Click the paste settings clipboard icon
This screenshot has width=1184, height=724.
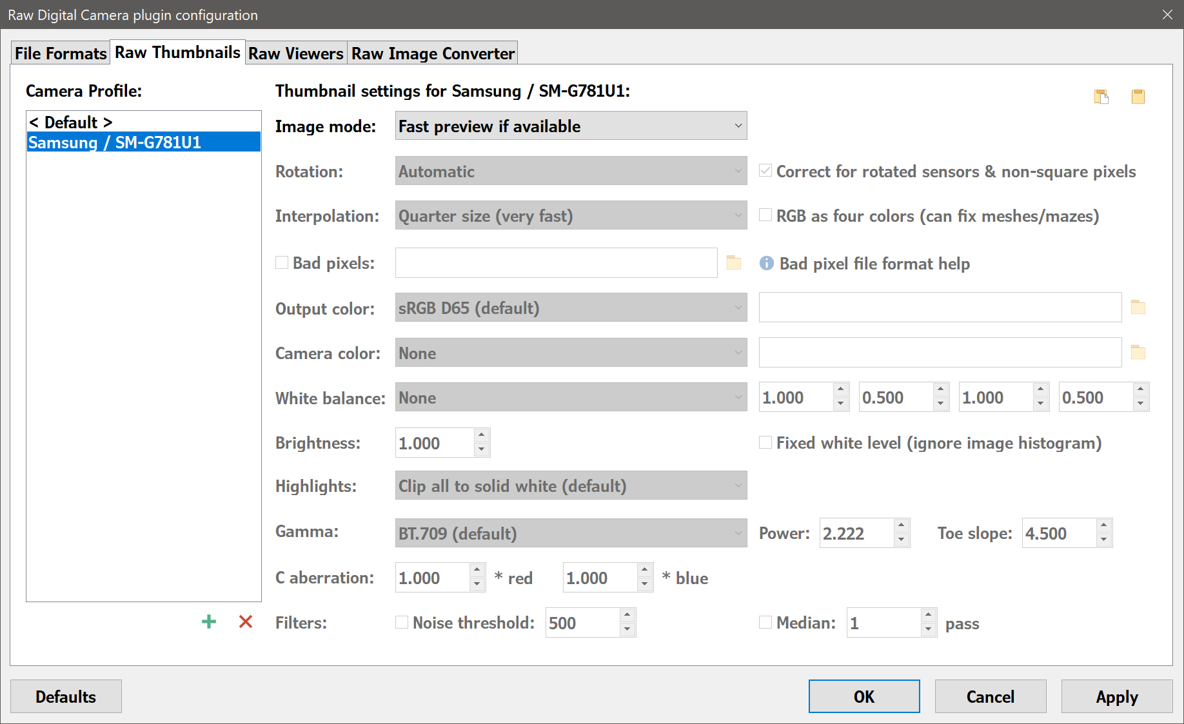point(1138,97)
